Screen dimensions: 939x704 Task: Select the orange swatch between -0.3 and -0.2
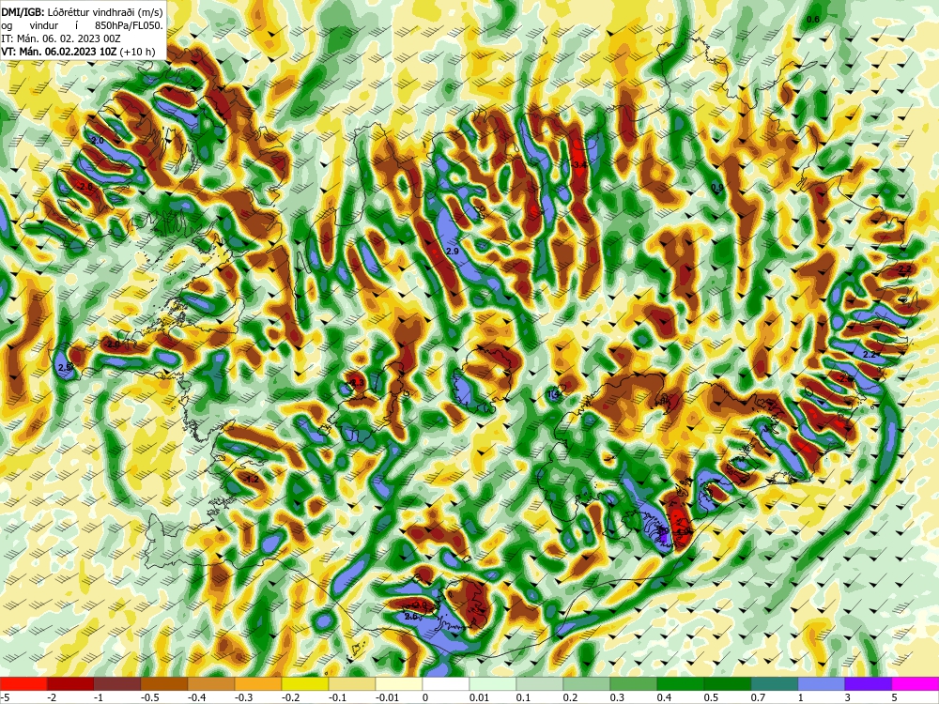coord(258,683)
